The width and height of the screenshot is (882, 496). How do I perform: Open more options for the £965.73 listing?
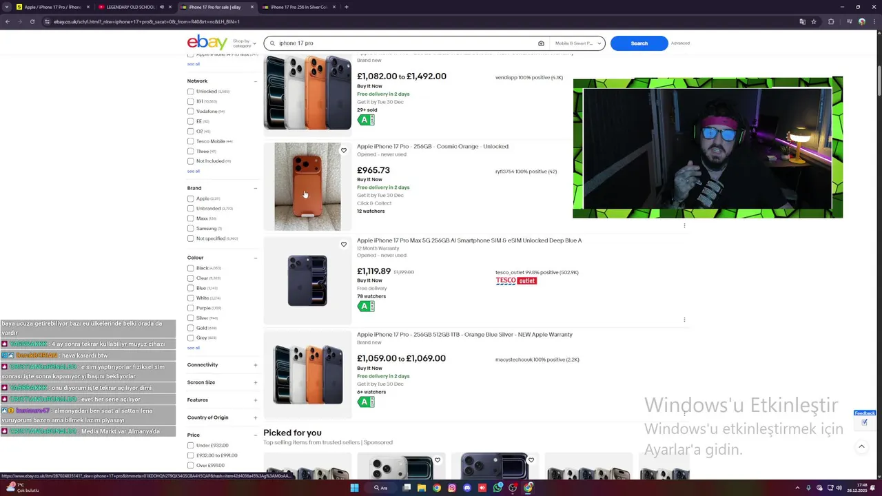[684, 225]
